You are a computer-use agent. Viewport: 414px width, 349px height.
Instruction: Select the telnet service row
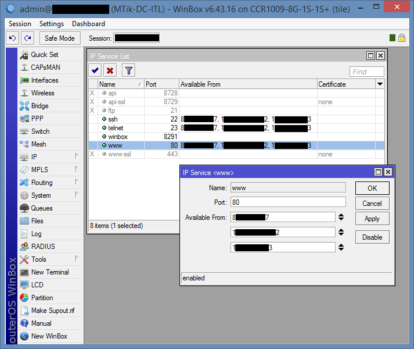point(236,128)
